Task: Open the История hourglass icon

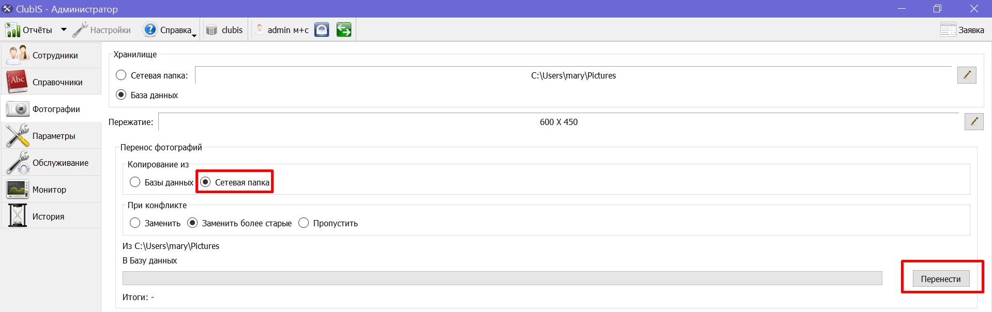Action: click(18, 216)
